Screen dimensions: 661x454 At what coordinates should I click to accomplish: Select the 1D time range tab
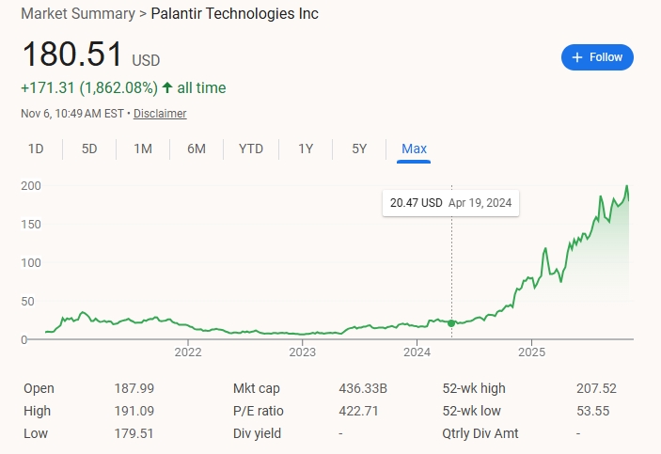pyautogui.click(x=36, y=149)
